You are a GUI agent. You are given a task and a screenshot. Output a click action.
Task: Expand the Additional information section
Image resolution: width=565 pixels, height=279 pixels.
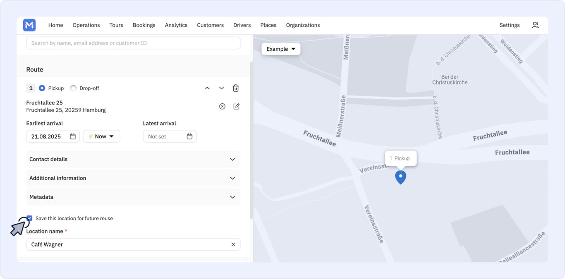[x=133, y=178]
